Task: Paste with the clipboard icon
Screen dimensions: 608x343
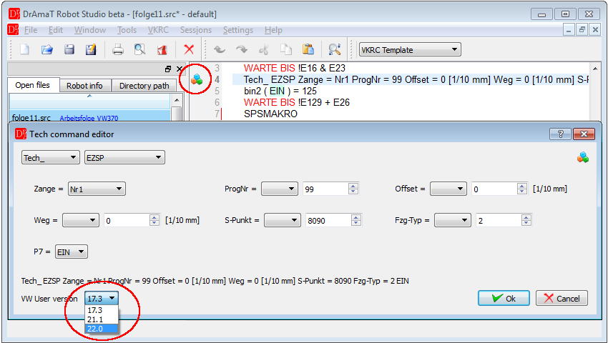Action: point(308,49)
